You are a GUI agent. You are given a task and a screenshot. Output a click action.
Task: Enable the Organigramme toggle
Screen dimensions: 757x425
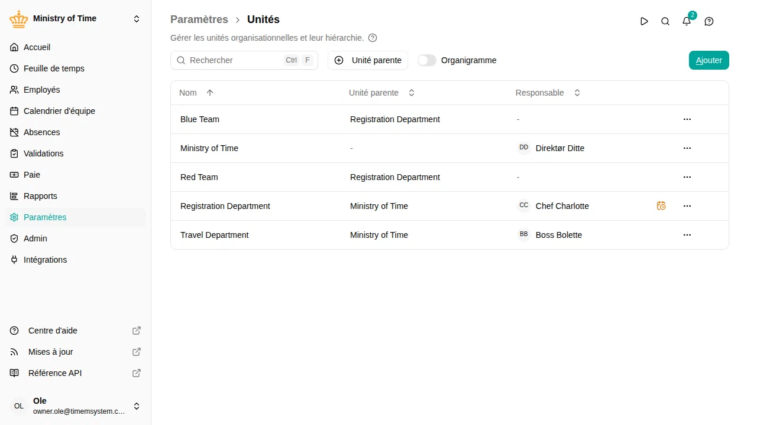[427, 60]
